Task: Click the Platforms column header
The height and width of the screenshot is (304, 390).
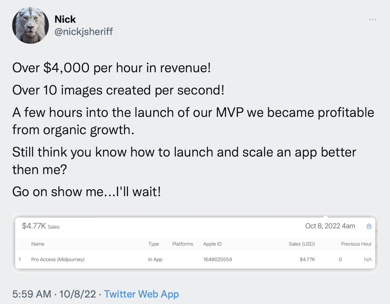Action: pos(183,244)
